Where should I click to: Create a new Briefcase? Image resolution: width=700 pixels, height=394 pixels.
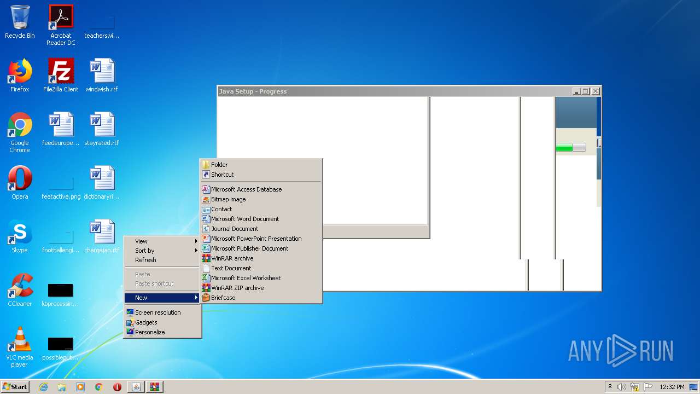(261, 298)
